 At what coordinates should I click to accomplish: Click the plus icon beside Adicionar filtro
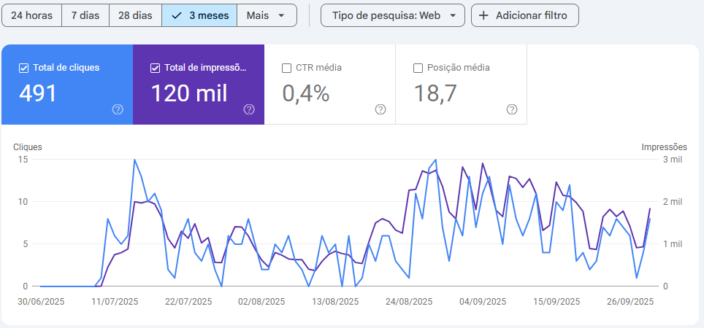pyautogui.click(x=483, y=15)
